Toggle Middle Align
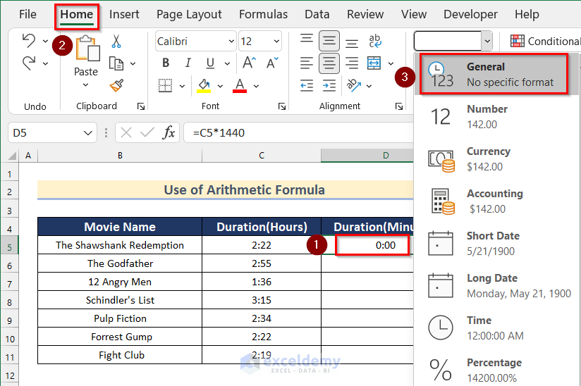This screenshot has width=581, height=386. pyautogui.click(x=329, y=41)
